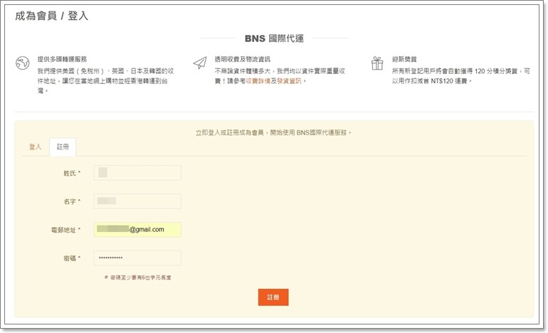Click the 密碼 password field
This screenshot has width=548, height=333.
tap(137, 258)
